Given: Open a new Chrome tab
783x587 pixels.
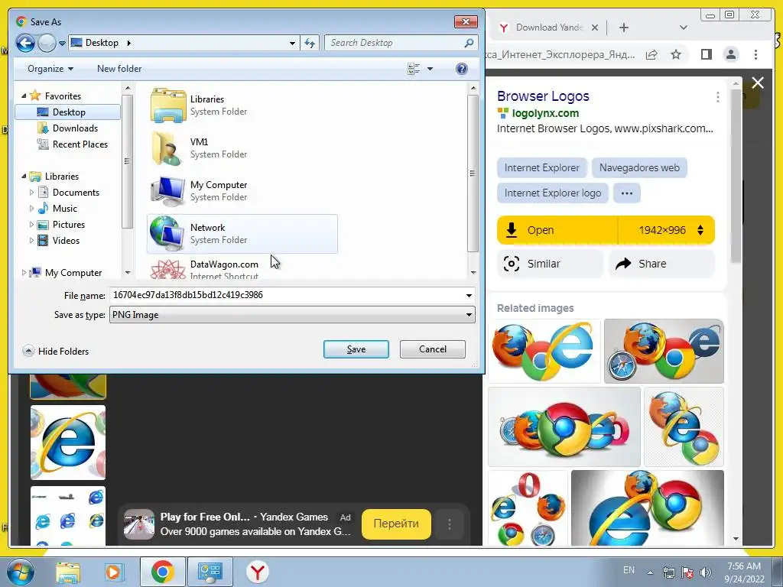Looking at the screenshot, I should click(x=624, y=28).
